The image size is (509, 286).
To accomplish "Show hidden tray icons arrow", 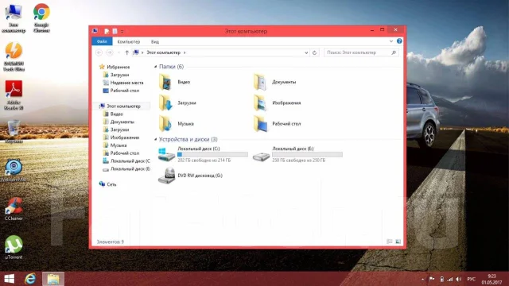I will click(x=422, y=279).
